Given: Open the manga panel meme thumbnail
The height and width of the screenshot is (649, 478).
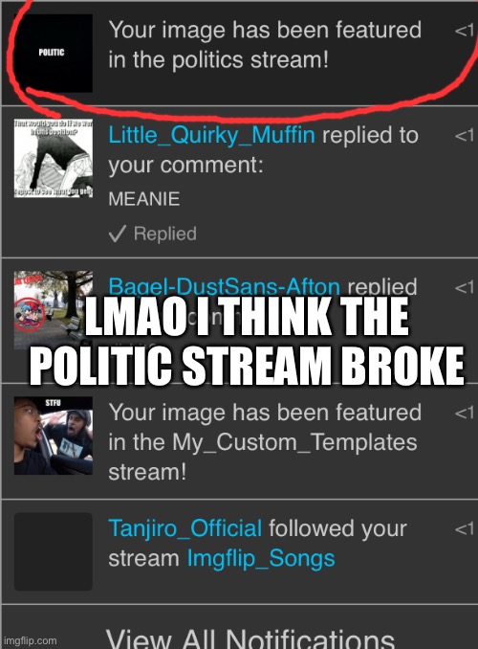Looking at the screenshot, I should (x=54, y=158).
